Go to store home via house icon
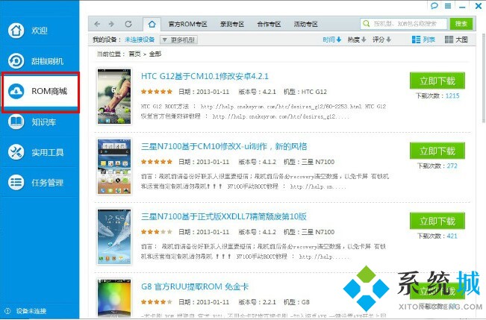The image size is (486, 320). click(x=152, y=24)
